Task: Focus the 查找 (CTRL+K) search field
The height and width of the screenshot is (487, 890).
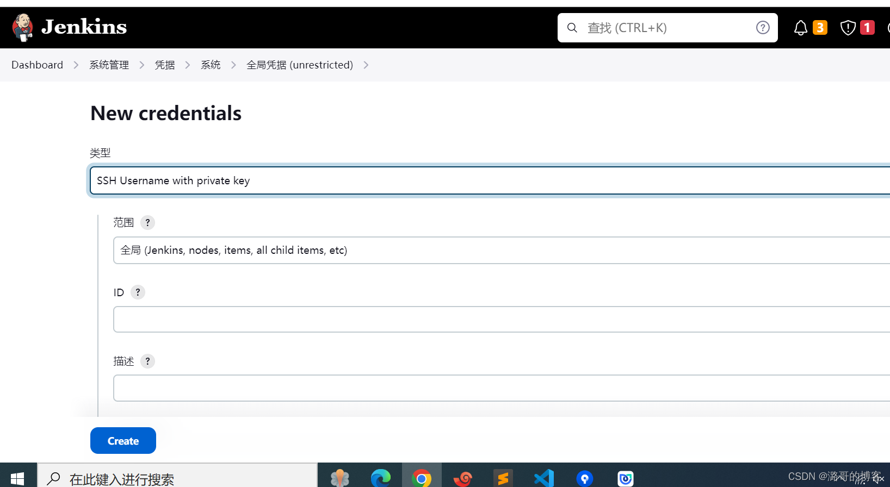Action: click(667, 28)
